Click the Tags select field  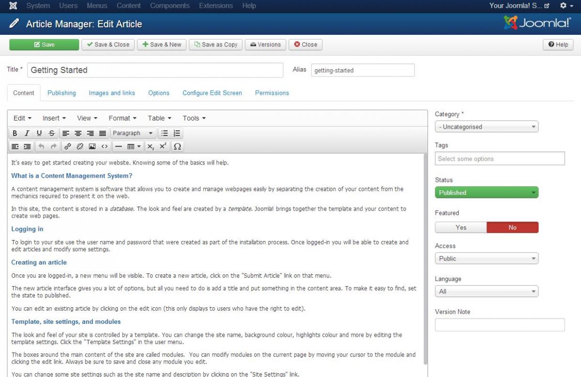pos(500,159)
